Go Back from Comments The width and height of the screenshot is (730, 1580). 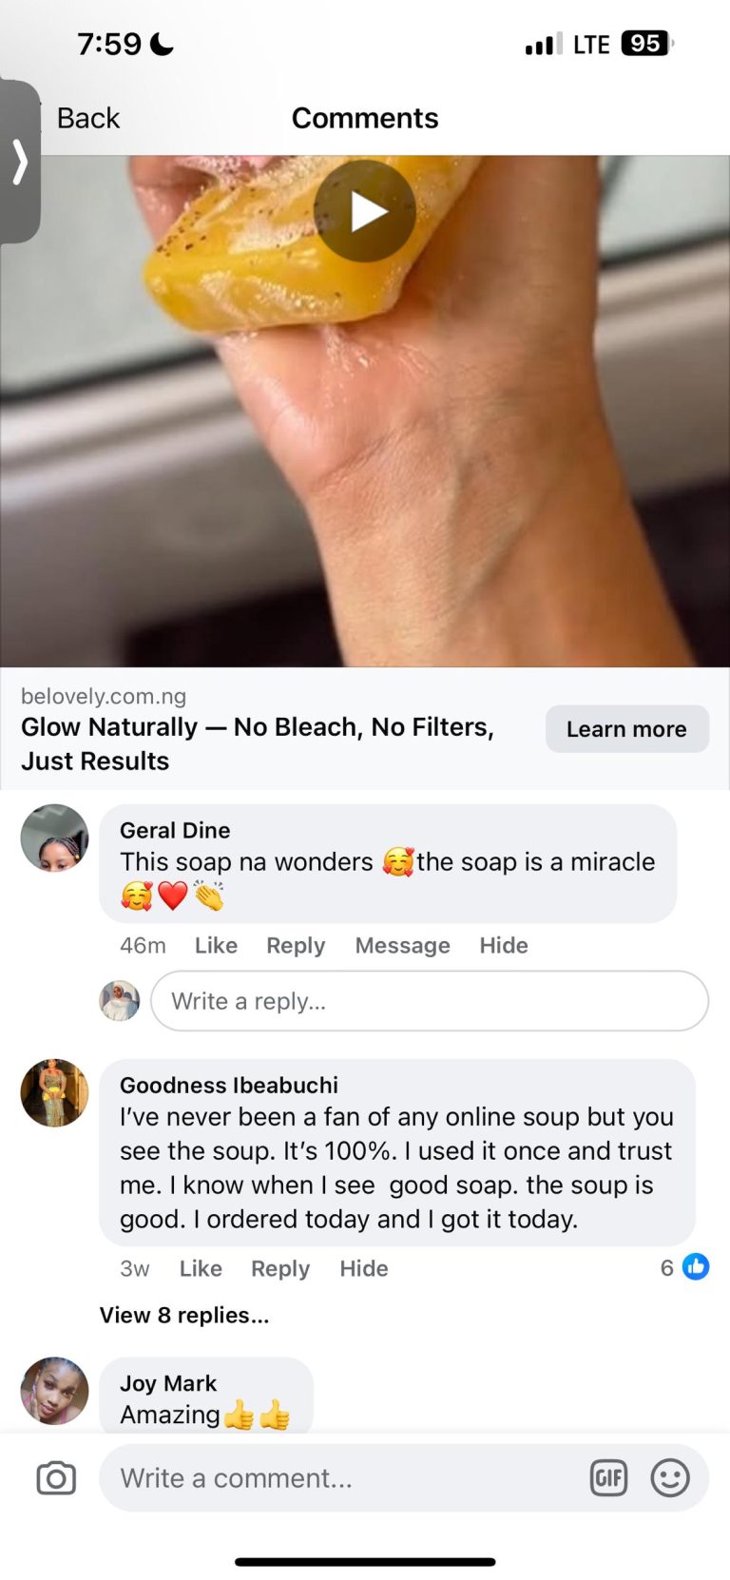pyautogui.click(x=86, y=118)
